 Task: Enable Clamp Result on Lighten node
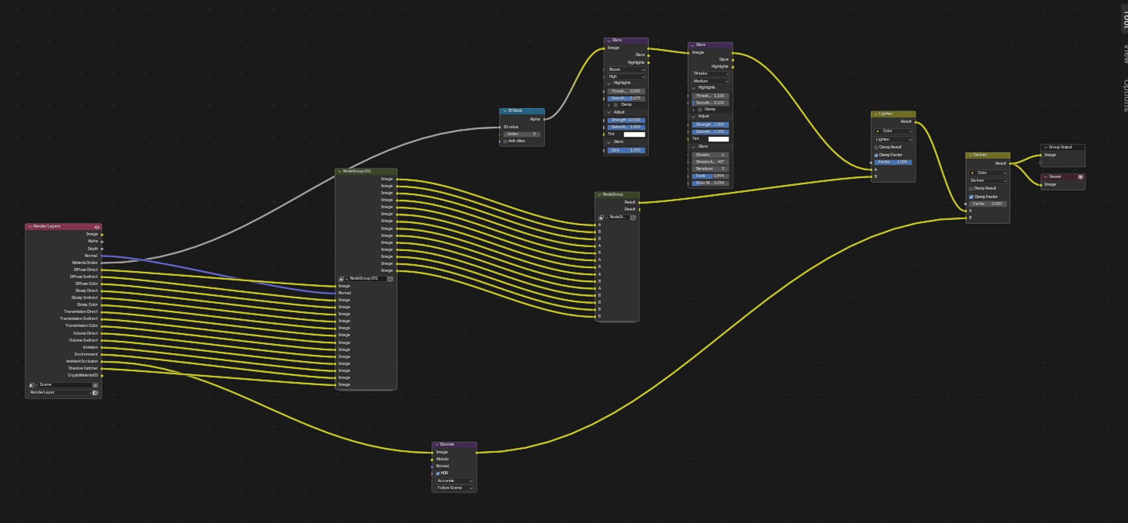877,147
